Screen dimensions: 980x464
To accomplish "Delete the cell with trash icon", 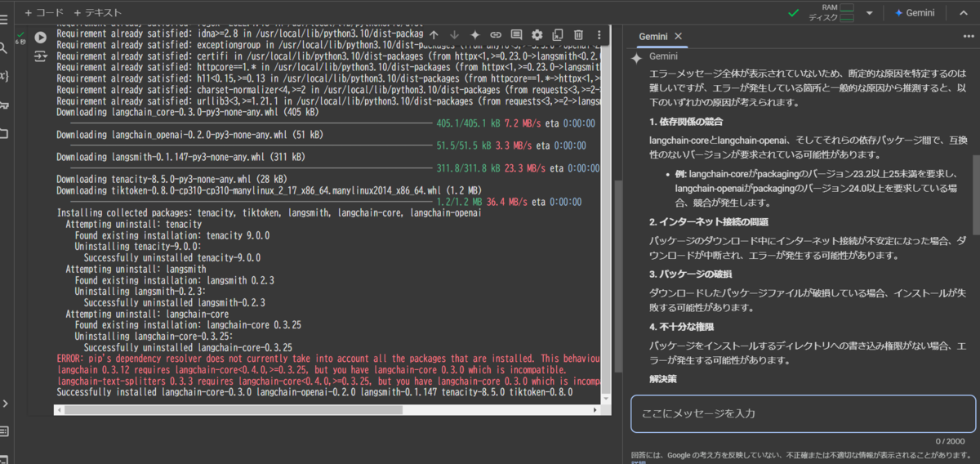I will pyautogui.click(x=578, y=35).
